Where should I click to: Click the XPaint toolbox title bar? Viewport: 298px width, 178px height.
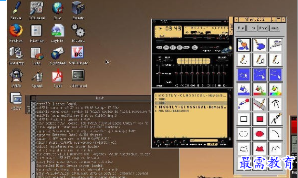[x=255, y=19]
